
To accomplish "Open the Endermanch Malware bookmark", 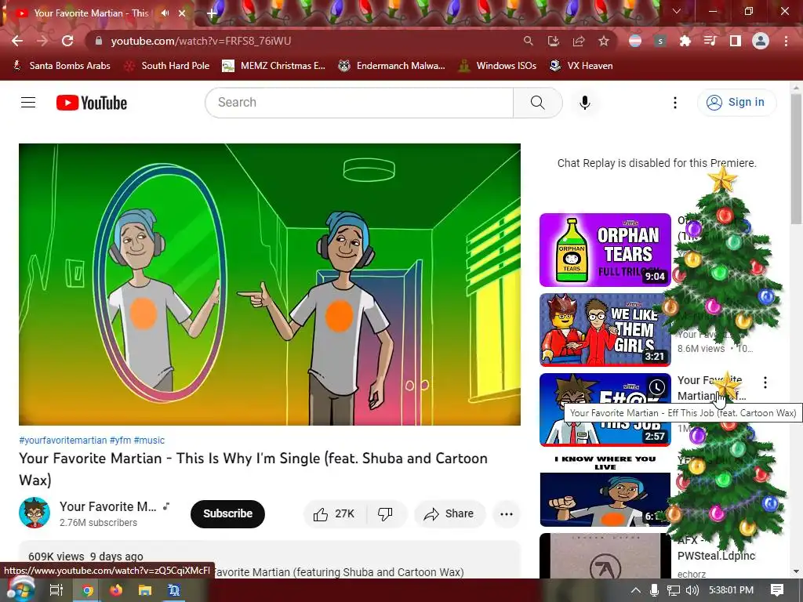I will (x=392, y=66).
